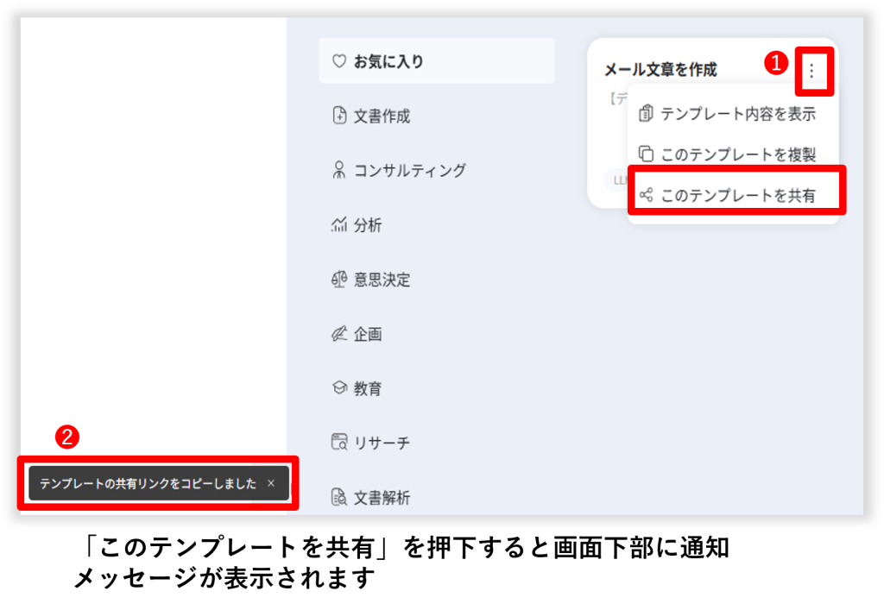Viewport: 884px width, 610px height.
Task: Click the 企画 pen icon
Action: pos(339,334)
